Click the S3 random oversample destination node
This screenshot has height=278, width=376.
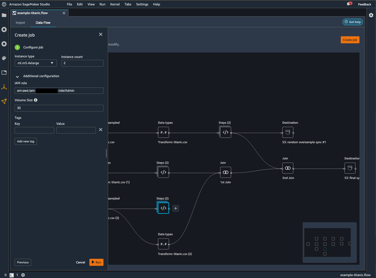tap(288, 133)
